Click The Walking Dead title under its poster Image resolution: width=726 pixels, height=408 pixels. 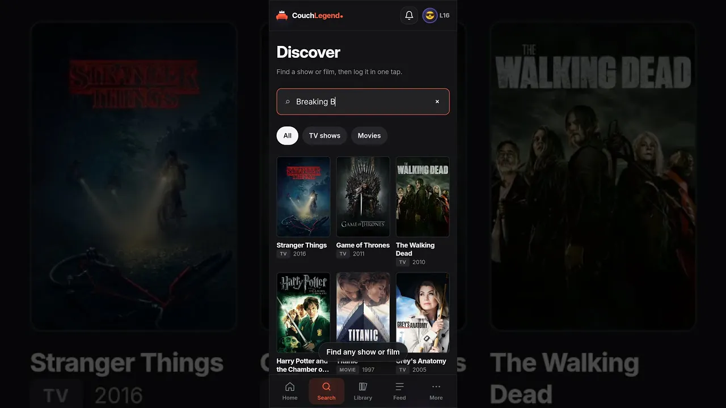coord(415,249)
